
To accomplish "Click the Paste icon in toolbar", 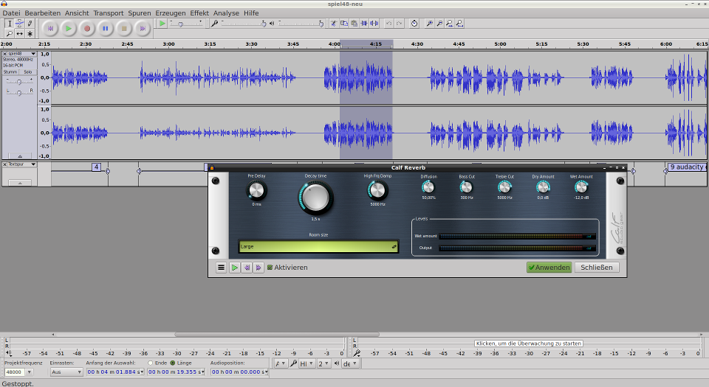I will click(354, 24).
